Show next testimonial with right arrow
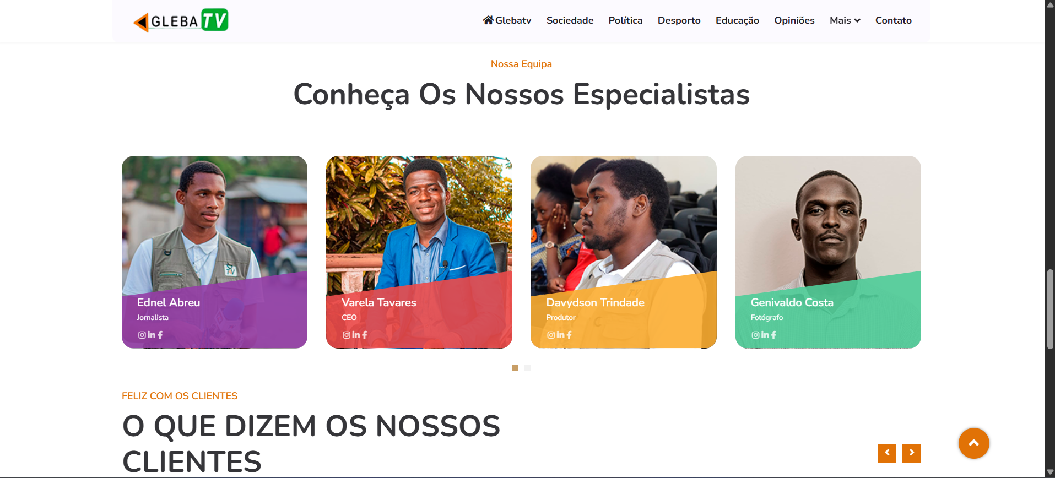The width and height of the screenshot is (1055, 478). tap(912, 453)
